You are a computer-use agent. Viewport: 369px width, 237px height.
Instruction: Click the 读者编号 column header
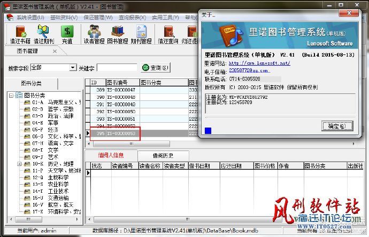point(125,166)
